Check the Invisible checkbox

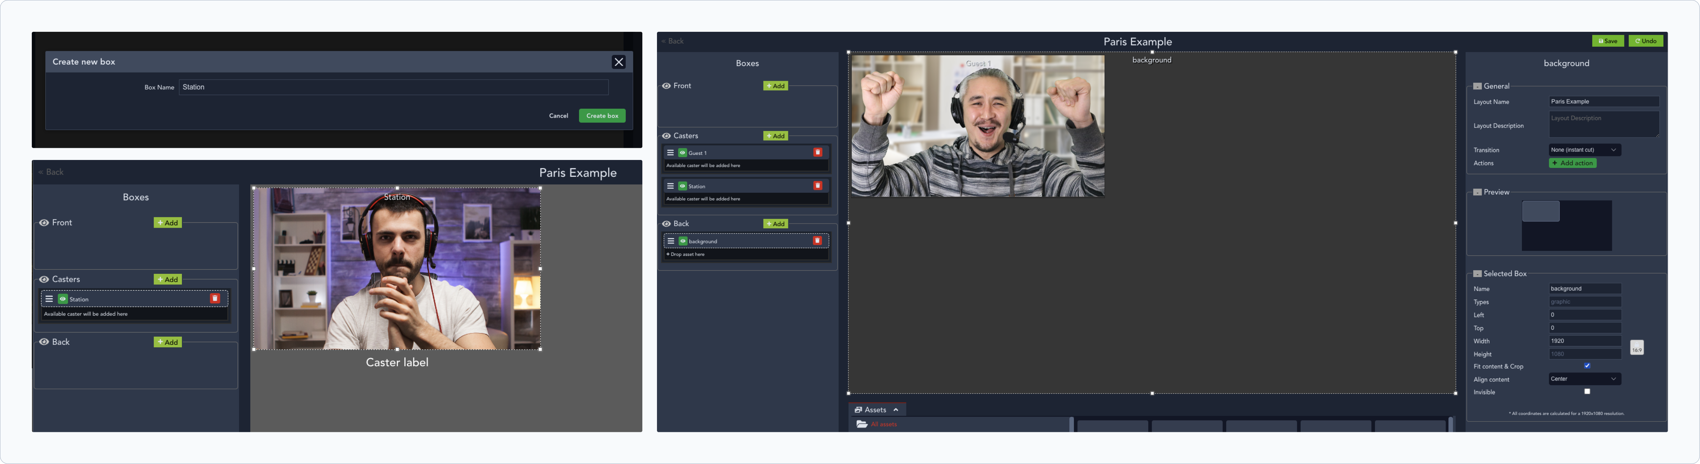click(1587, 391)
